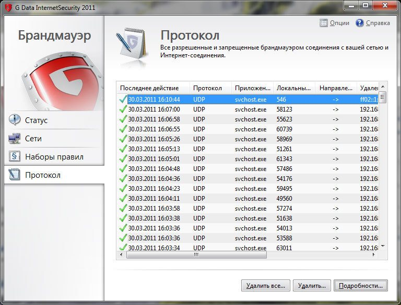Select the row with local port 58969
401x305 pixels.
pos(248,139)
